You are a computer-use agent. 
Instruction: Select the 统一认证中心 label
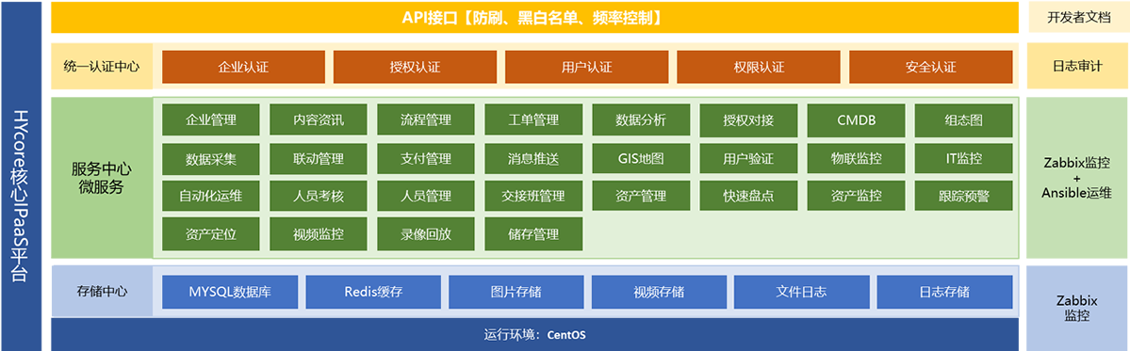pos(102,66)
